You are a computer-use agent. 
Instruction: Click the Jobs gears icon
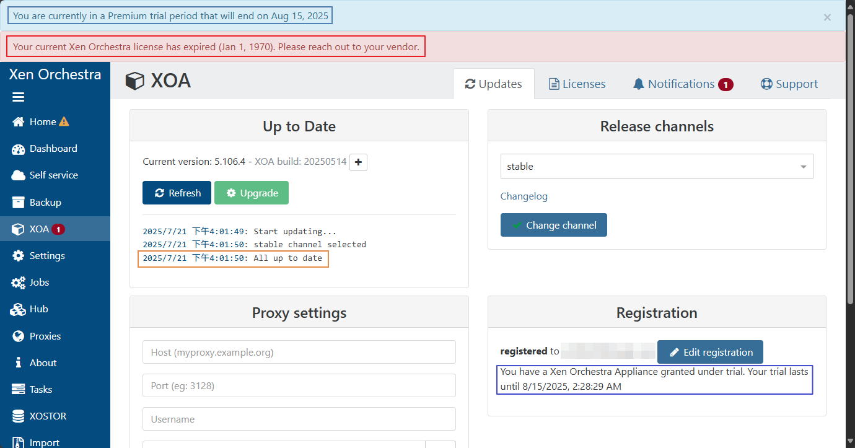19,283
